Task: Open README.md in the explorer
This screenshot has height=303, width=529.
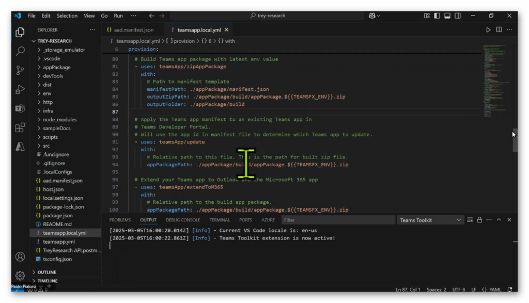Action: click(57, 224)
